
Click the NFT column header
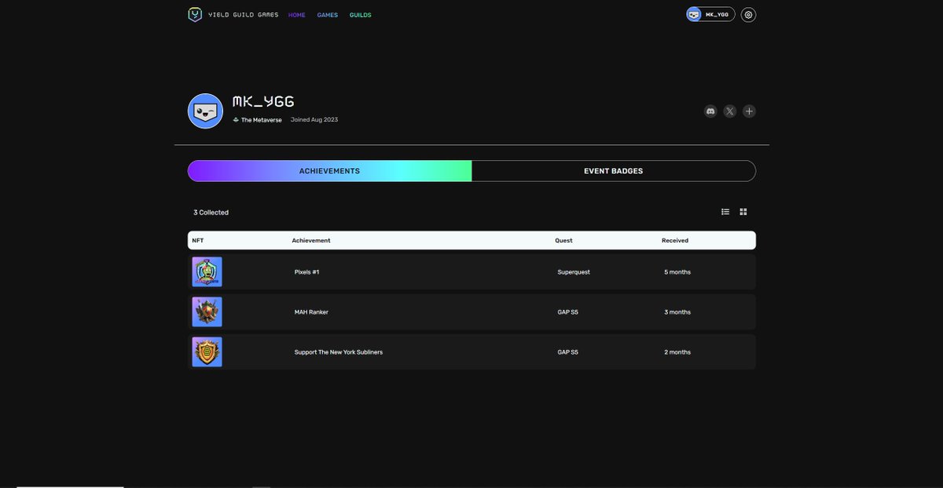198,241
